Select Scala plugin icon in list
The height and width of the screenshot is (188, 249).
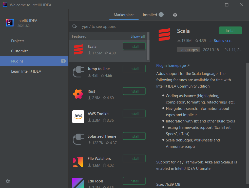point(78,50)
